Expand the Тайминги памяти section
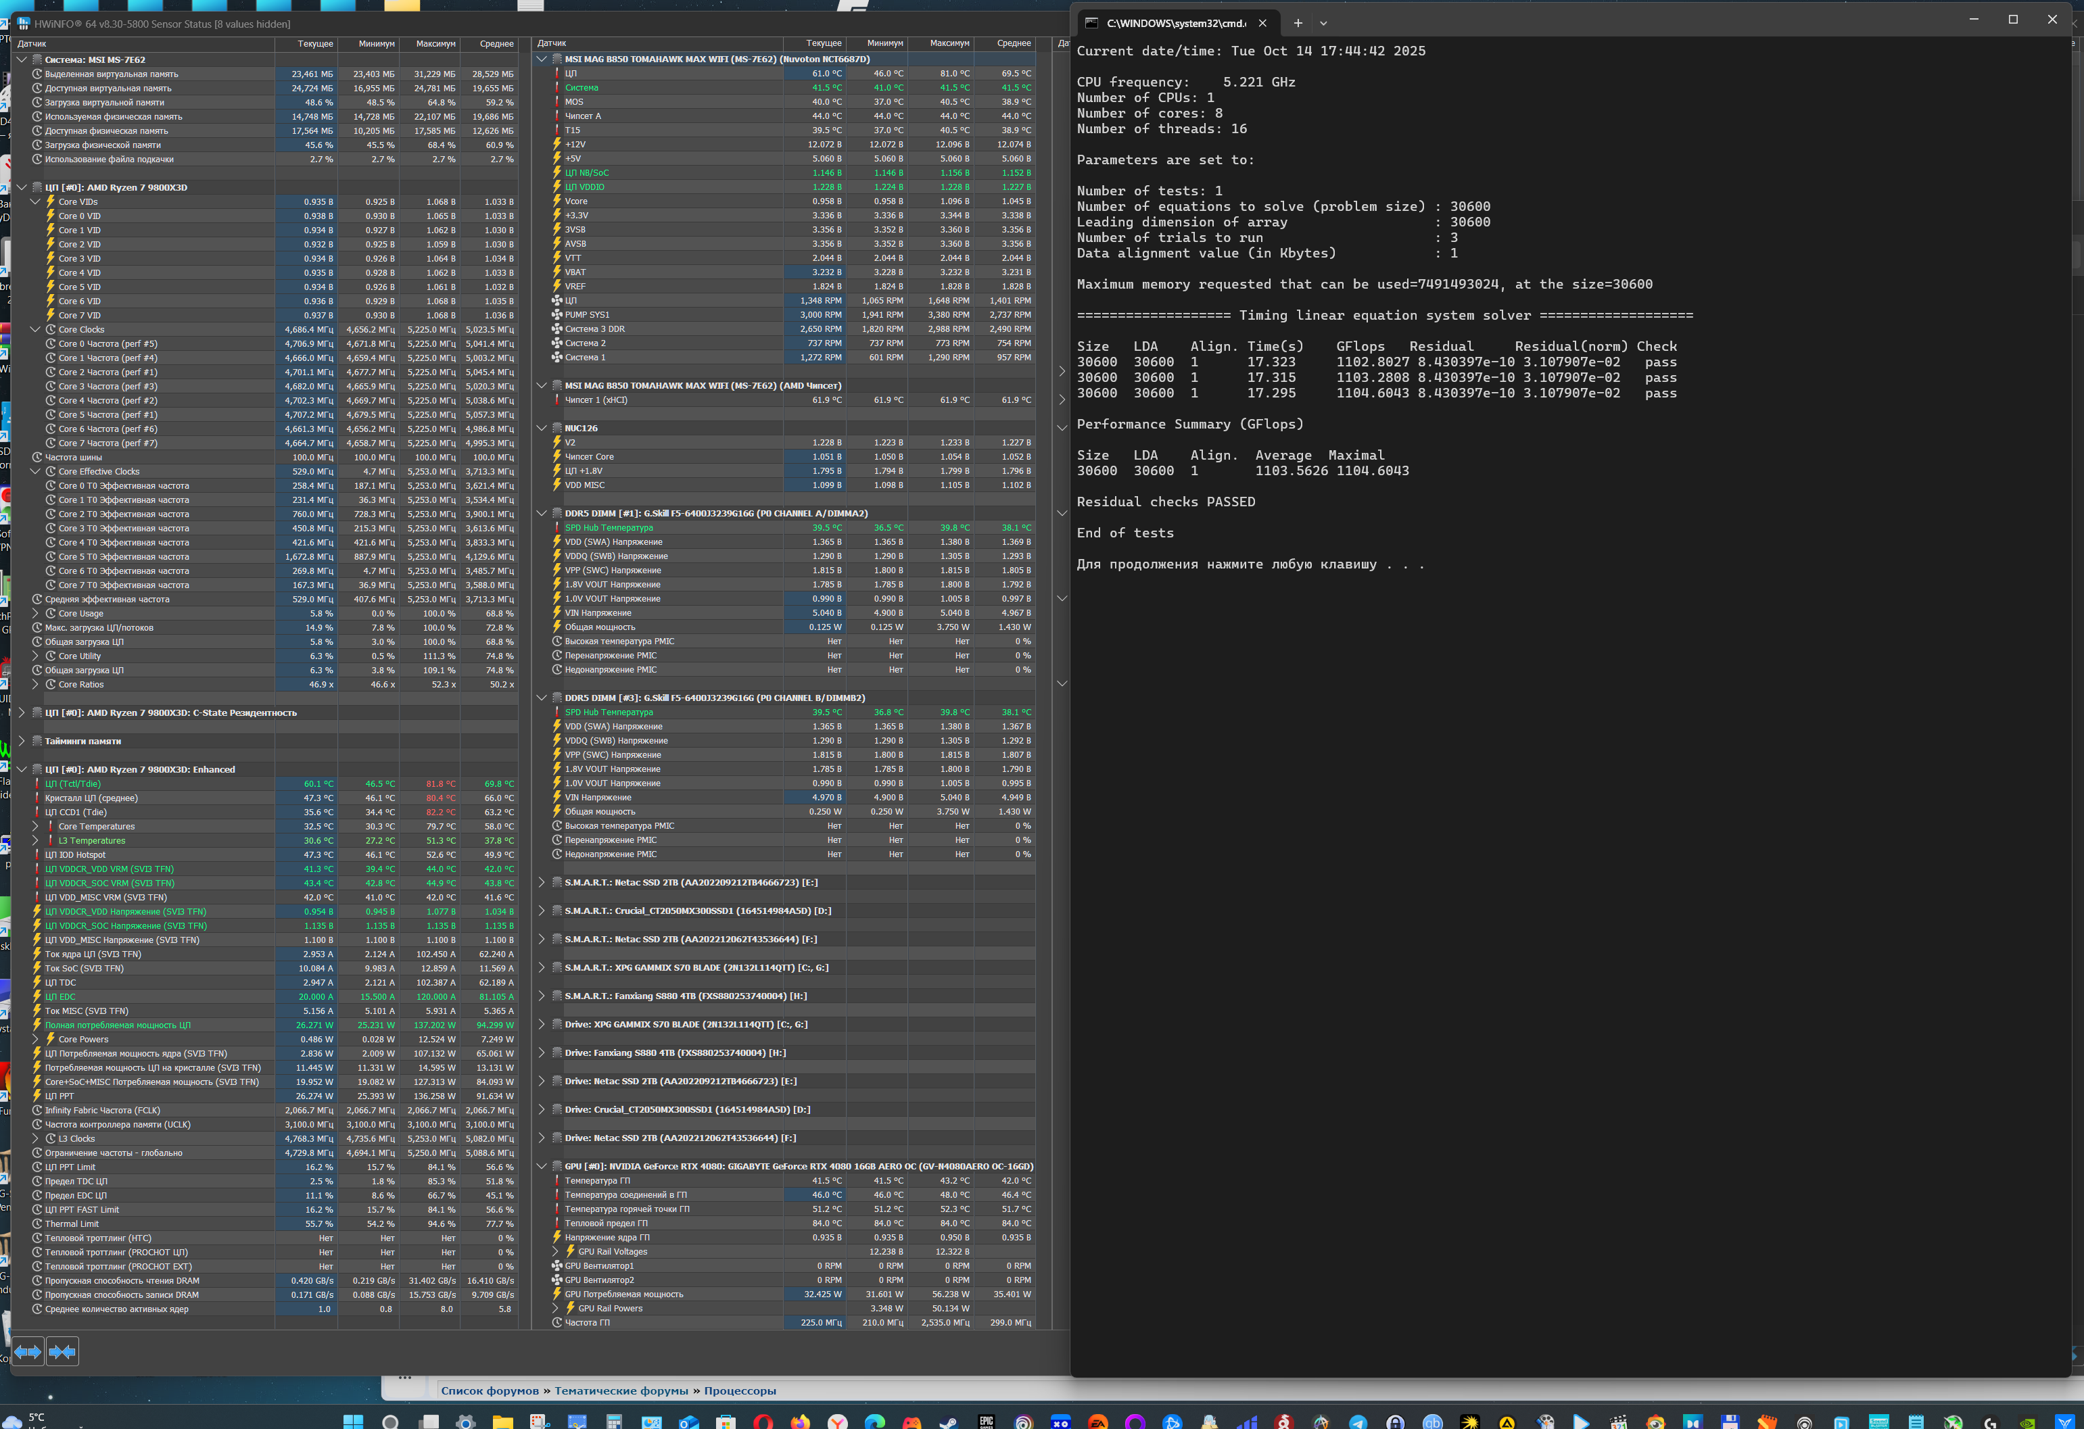This screenshot has height=1429, width=2084. tap(22, 740)
